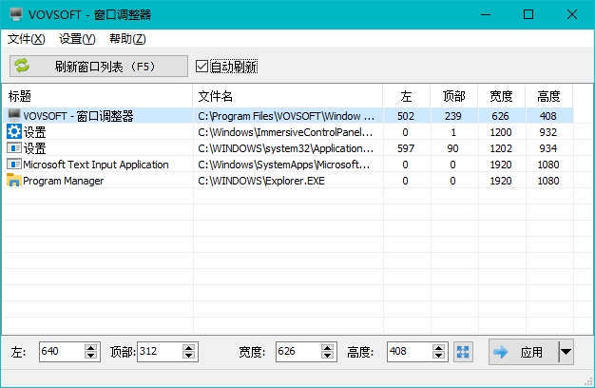Click the C:\WINDOWS\system32\Application path
Screen dimensions: 595x388
(x=286, y=148)
